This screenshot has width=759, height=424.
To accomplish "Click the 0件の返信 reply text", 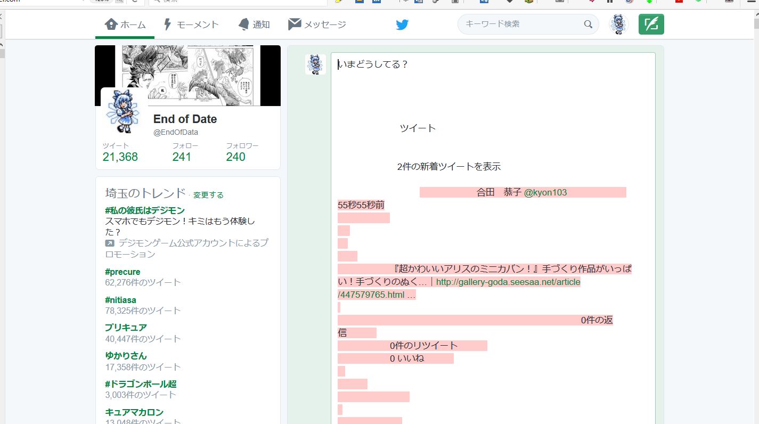I will tap(475, 327).
